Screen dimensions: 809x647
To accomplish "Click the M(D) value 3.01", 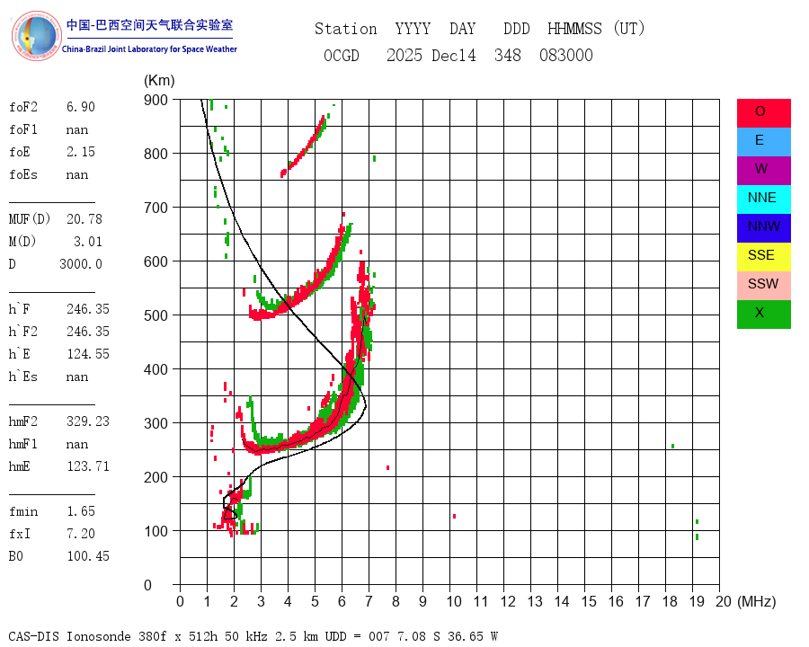I will click(x=88, y=242).
